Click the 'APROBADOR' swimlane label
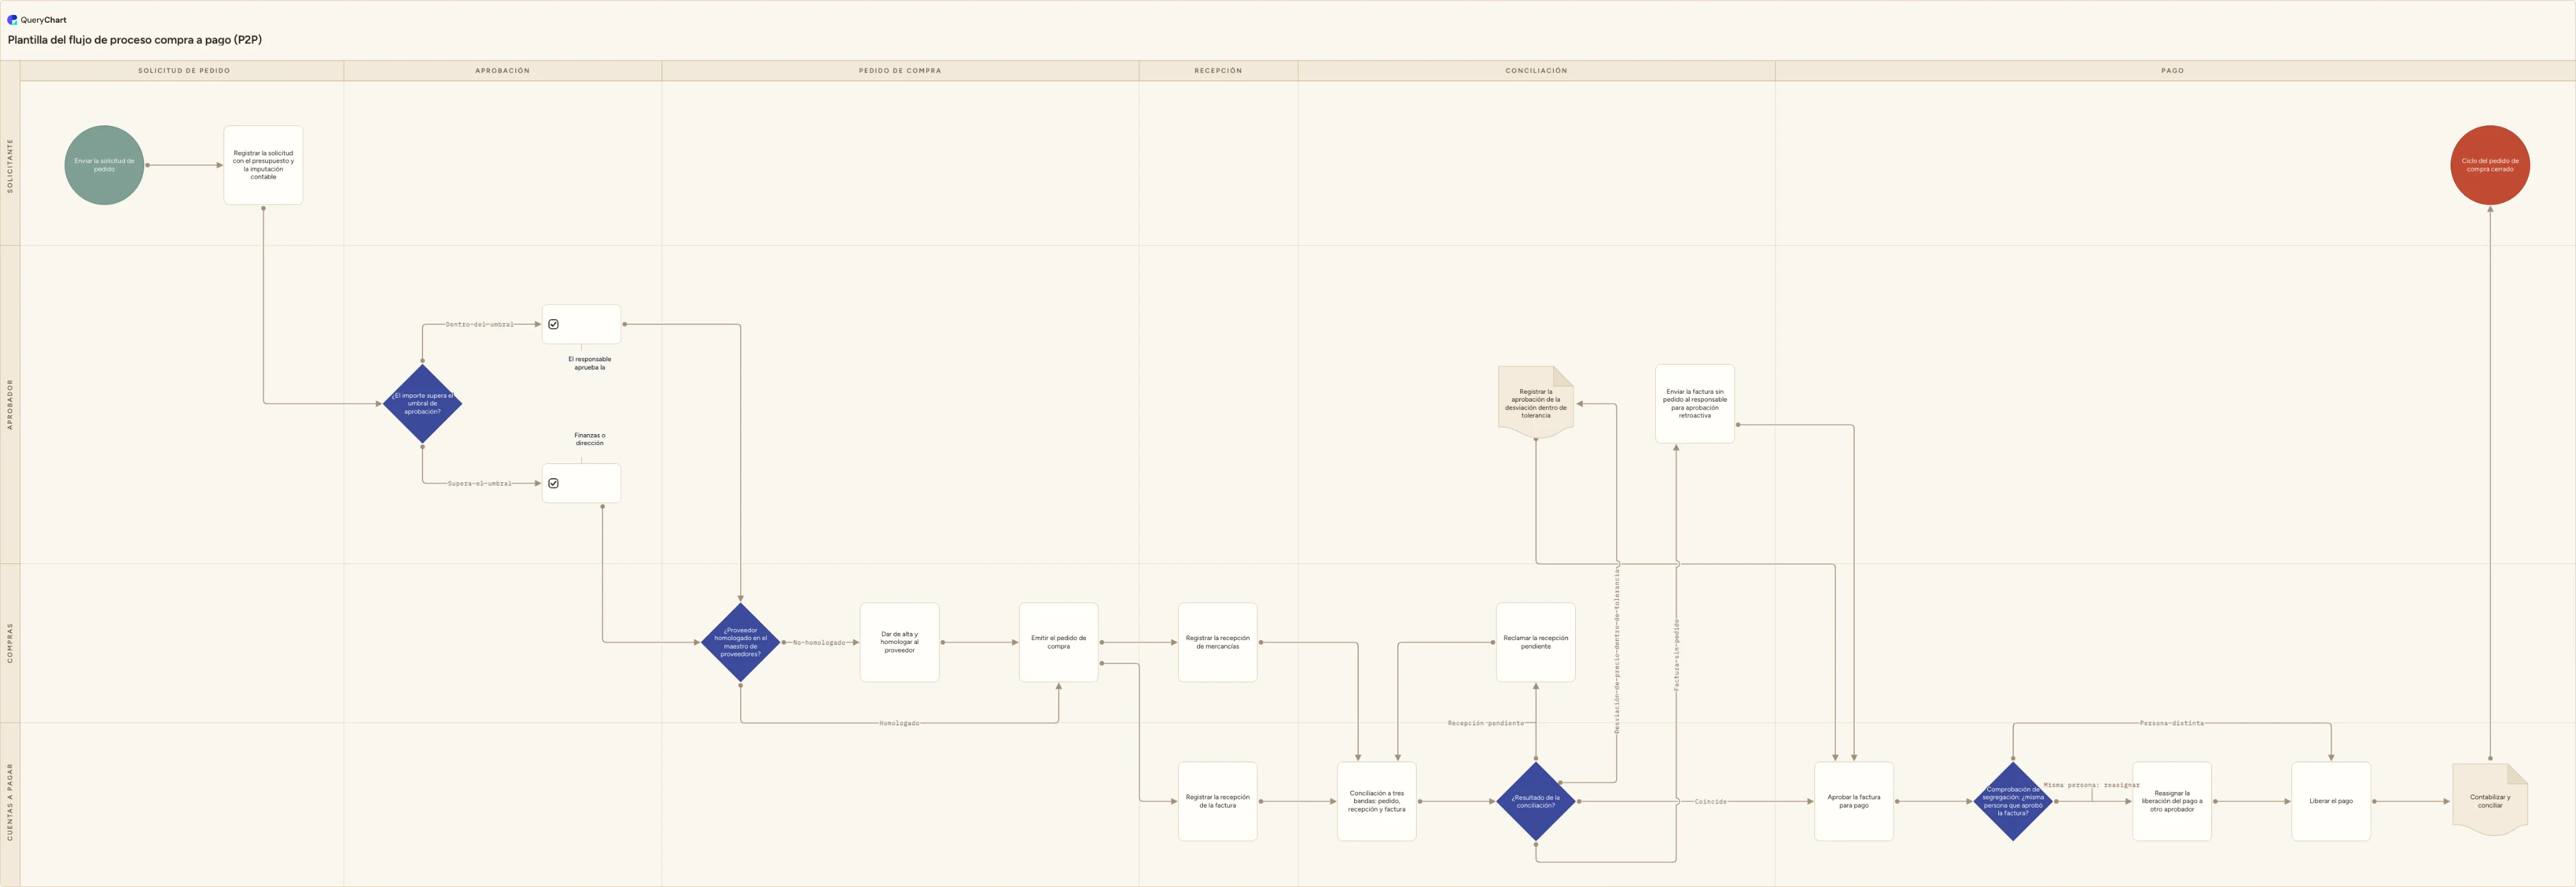This screenshot has height=887, width=2576. click(x=10, y=404)
